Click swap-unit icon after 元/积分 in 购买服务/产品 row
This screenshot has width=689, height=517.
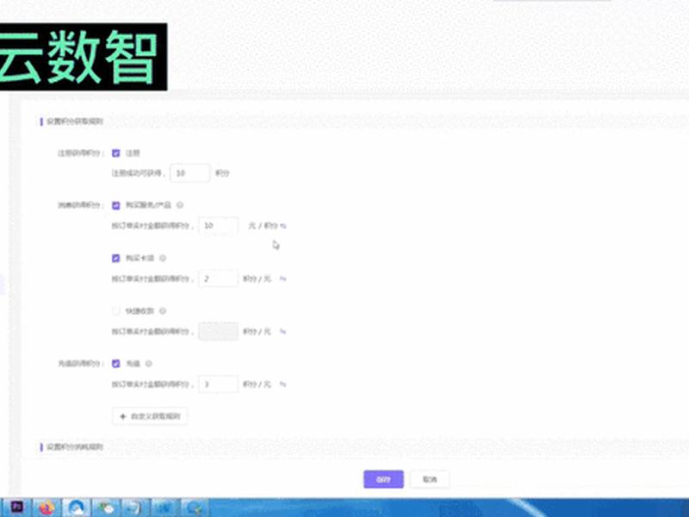[283, 226]
